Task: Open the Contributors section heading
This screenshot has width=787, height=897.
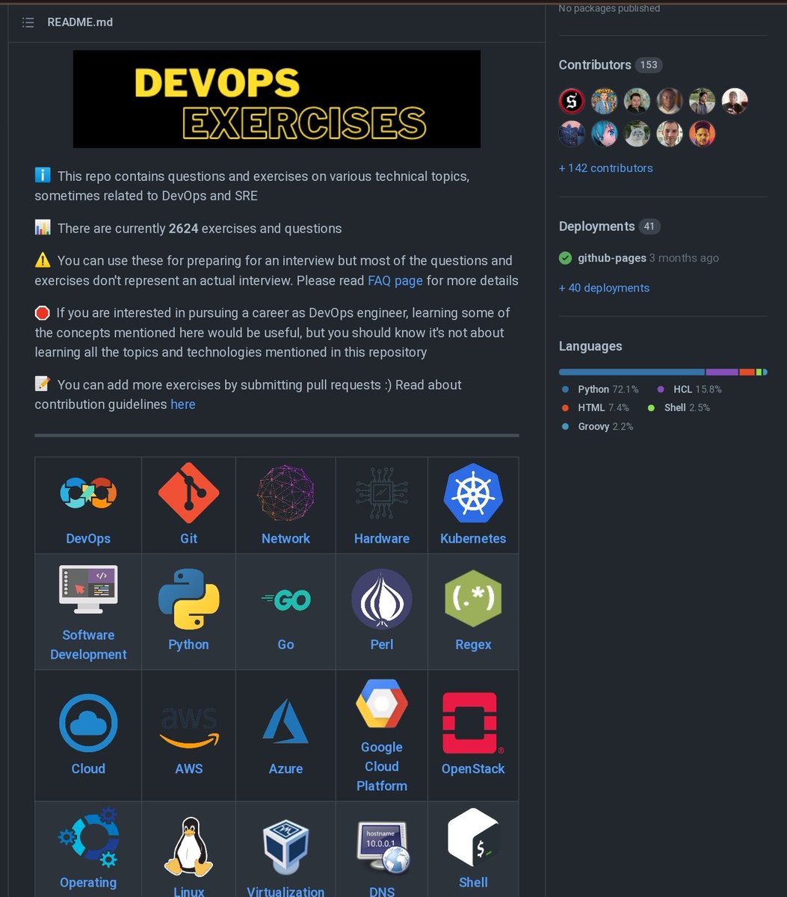Action: [595, 65]
